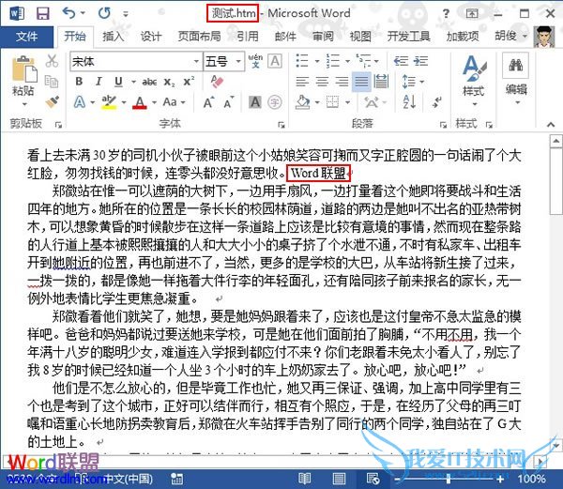Switch to Read Mode view in status bar
This screenshot has width=563, height=489.
click(304, 479)
